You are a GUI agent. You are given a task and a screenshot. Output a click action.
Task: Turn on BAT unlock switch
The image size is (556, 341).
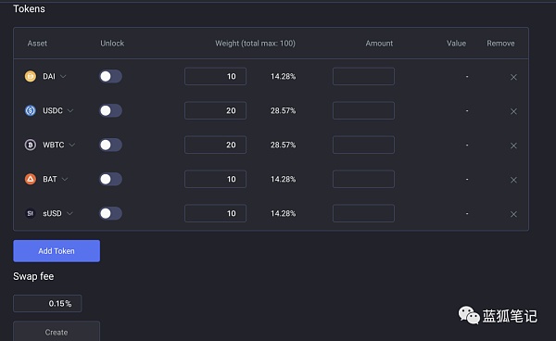(x=110, y=179)
